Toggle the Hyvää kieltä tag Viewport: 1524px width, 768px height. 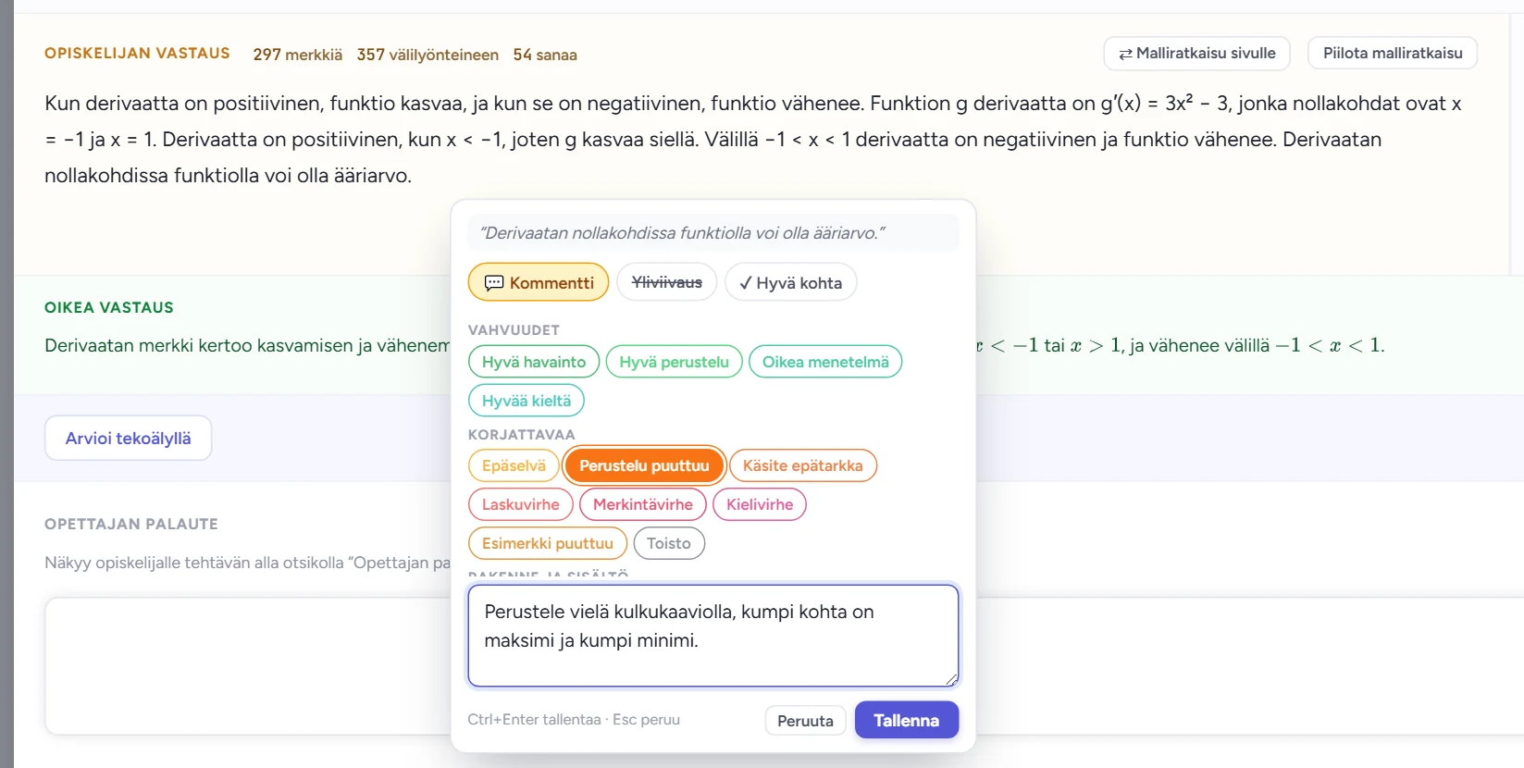tap(527, 401)
